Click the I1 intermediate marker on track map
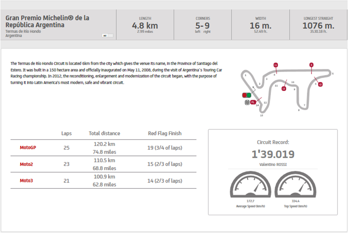The image size is (348, 233). point(276,65)
